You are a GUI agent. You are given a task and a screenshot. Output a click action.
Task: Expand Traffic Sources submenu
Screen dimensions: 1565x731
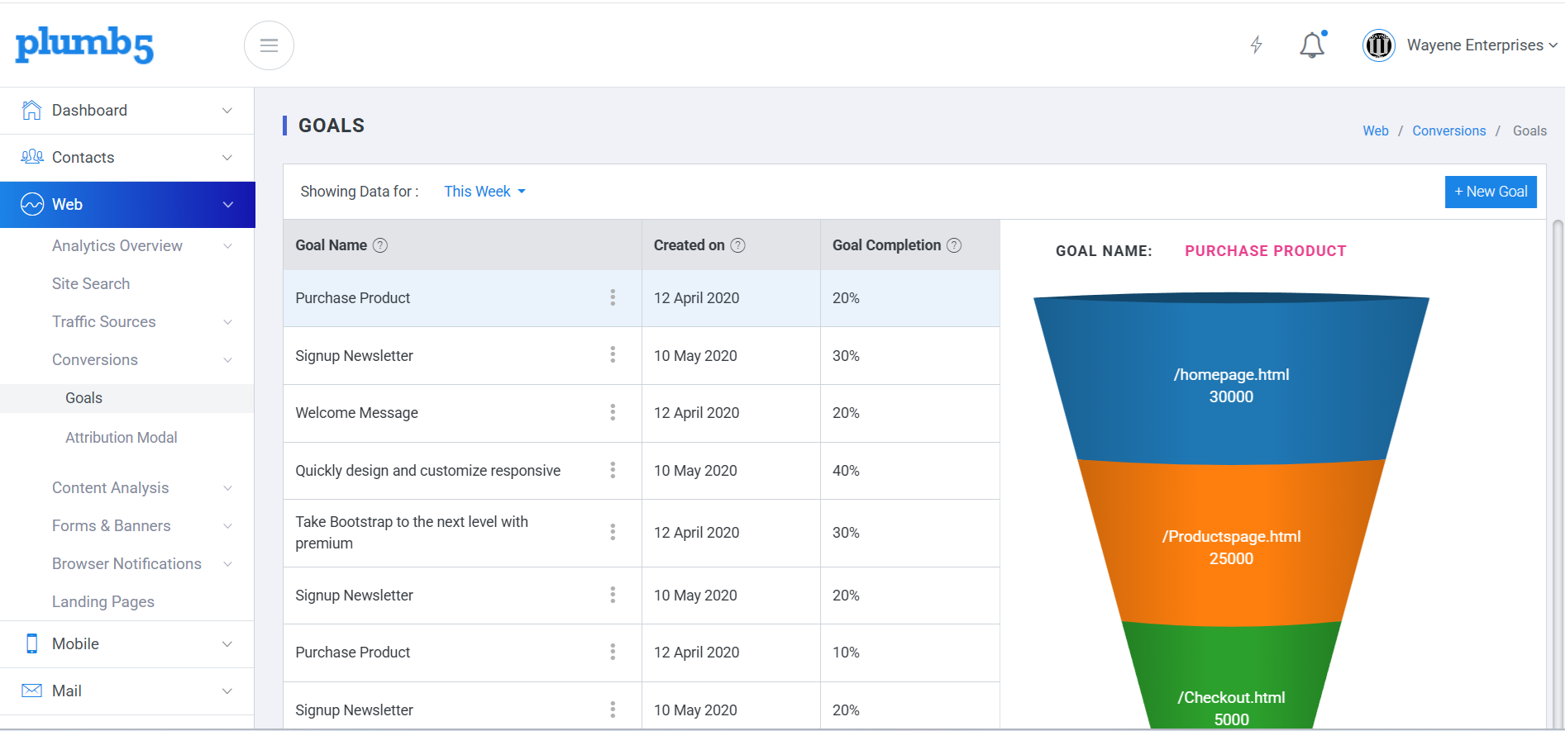pos(227,322)
